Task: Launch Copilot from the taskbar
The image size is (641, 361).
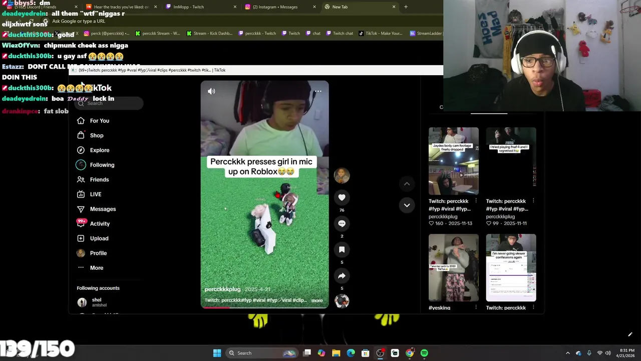Action: (322, 353)
